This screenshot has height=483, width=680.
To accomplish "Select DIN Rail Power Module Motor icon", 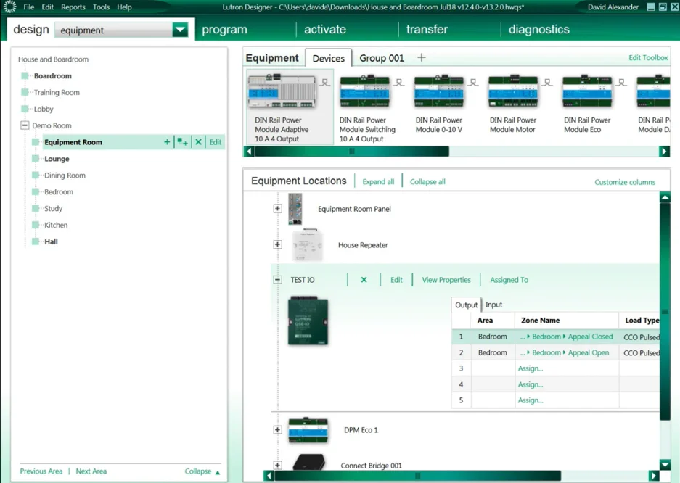I will tap(512, 91).
